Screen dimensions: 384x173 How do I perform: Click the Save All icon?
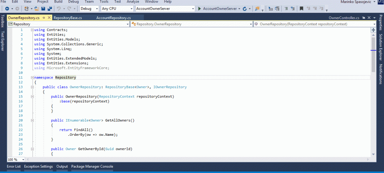point(49,9)
